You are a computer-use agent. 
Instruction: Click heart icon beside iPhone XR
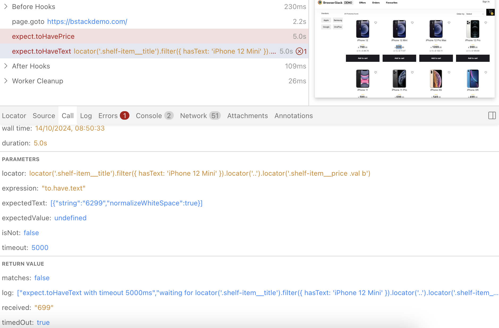[486, 72]
